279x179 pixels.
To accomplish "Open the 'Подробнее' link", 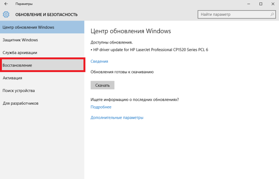I will [x=101, y=107].
